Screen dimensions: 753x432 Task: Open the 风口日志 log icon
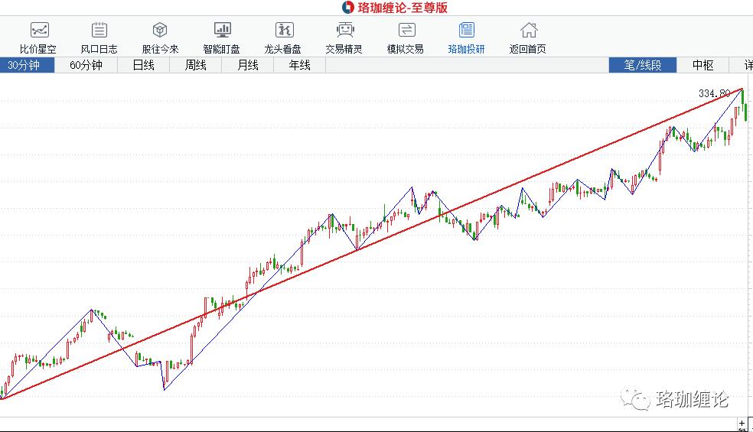point(99,31)
